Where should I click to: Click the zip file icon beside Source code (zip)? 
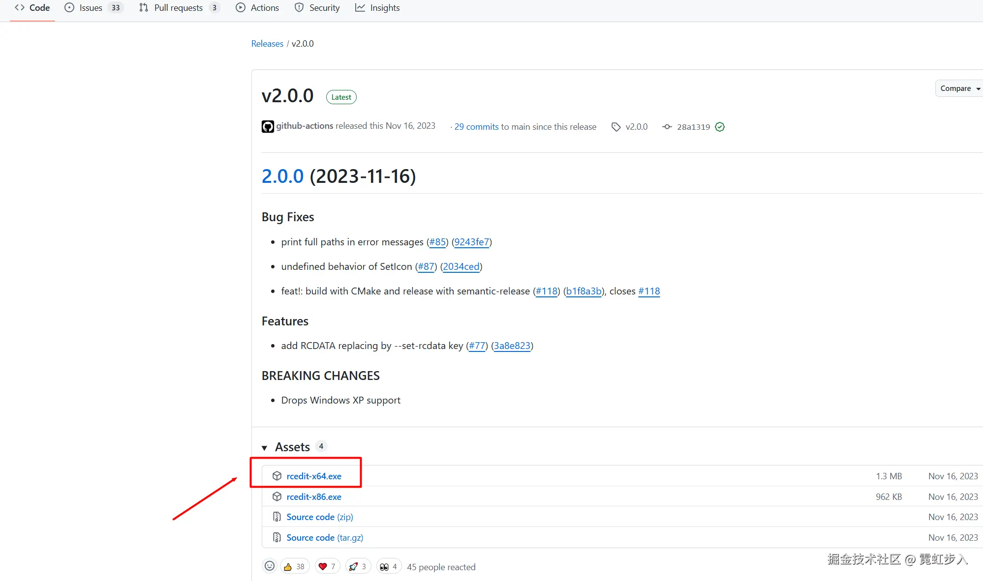(277, 517)
